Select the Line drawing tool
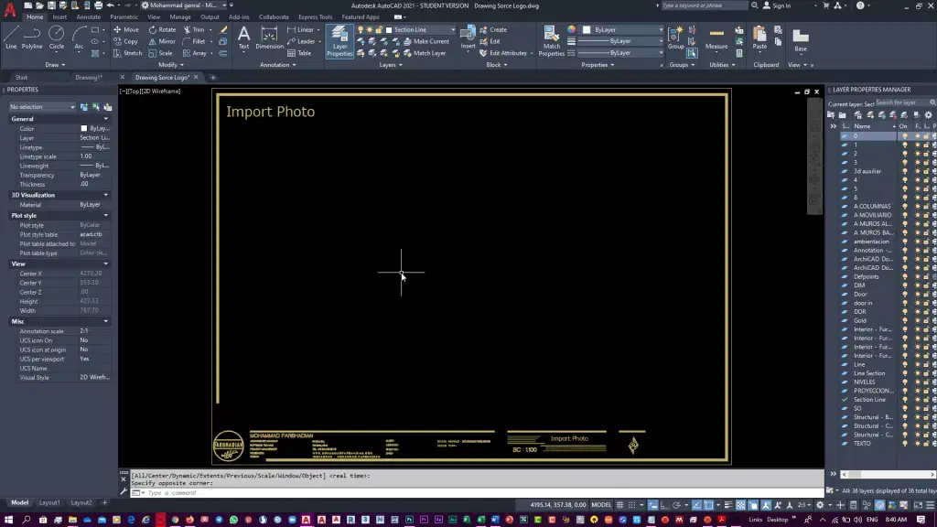The height and width of the screenshot is (527, 937). pos(11,36)
